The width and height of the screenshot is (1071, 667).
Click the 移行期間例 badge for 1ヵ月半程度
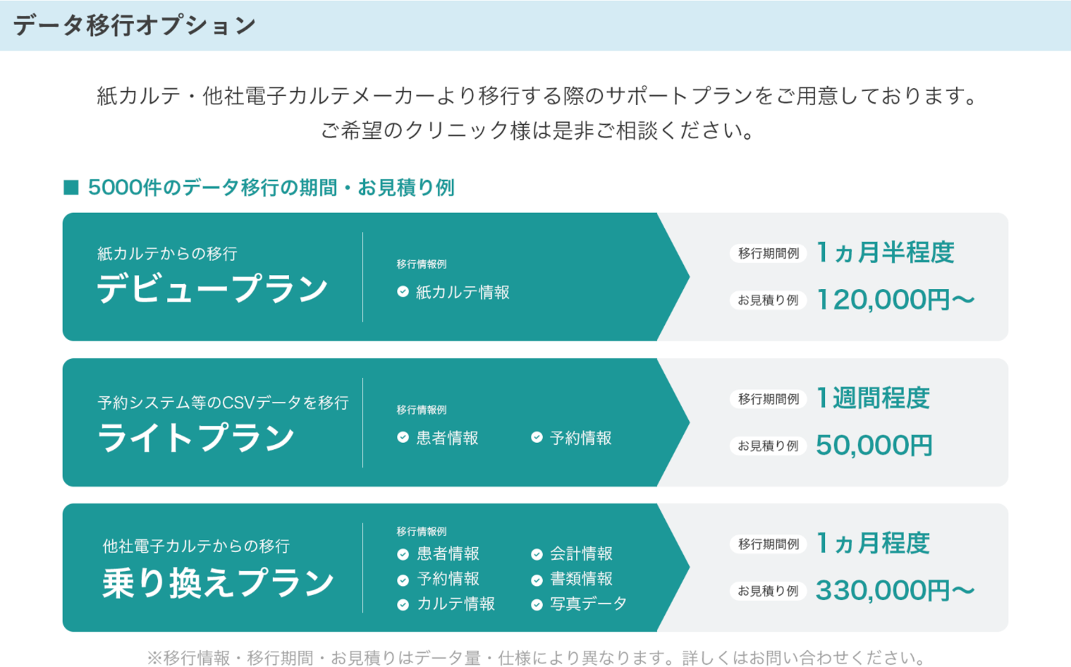(768, 253)
